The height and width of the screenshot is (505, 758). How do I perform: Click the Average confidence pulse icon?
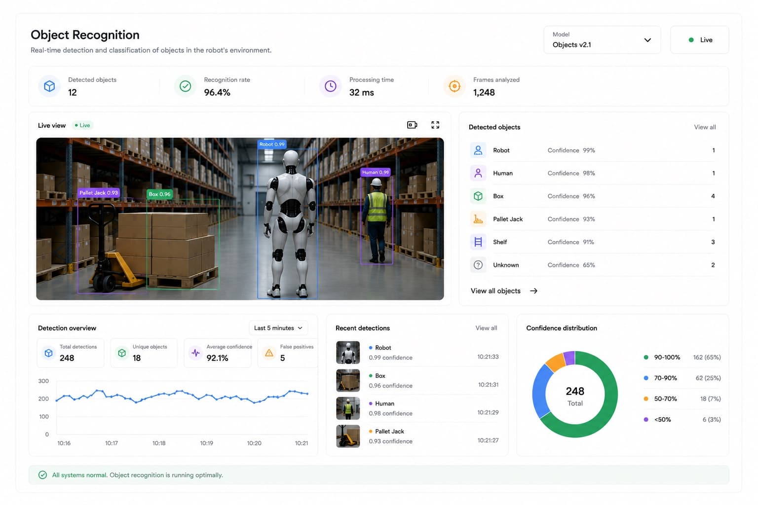click(x=195, y=353)
